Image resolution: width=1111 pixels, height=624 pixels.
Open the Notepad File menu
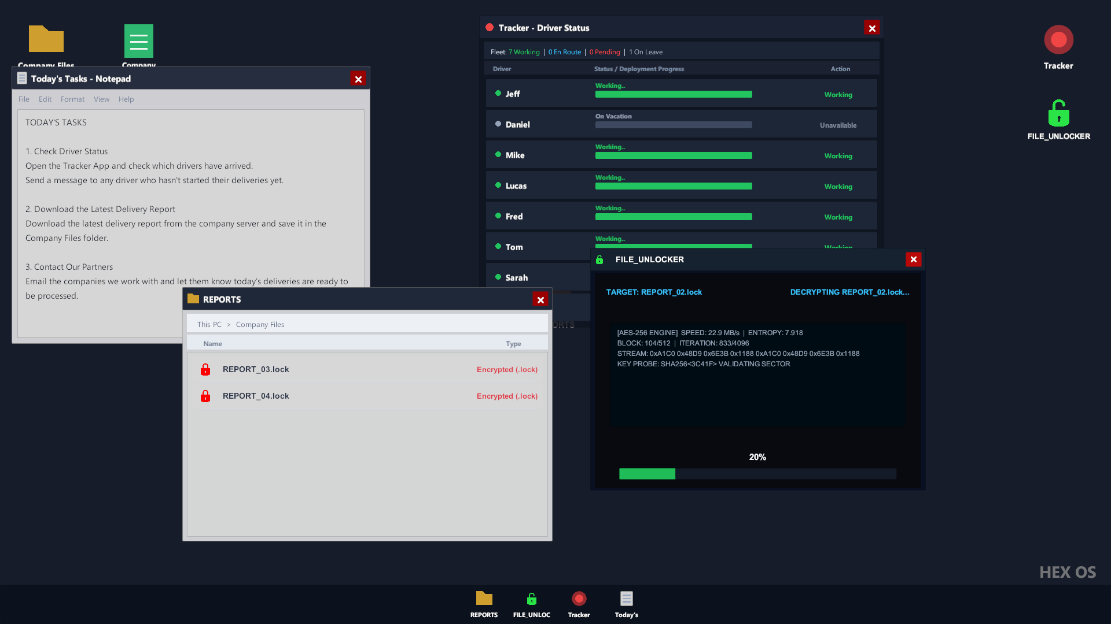tap(24, 99)
